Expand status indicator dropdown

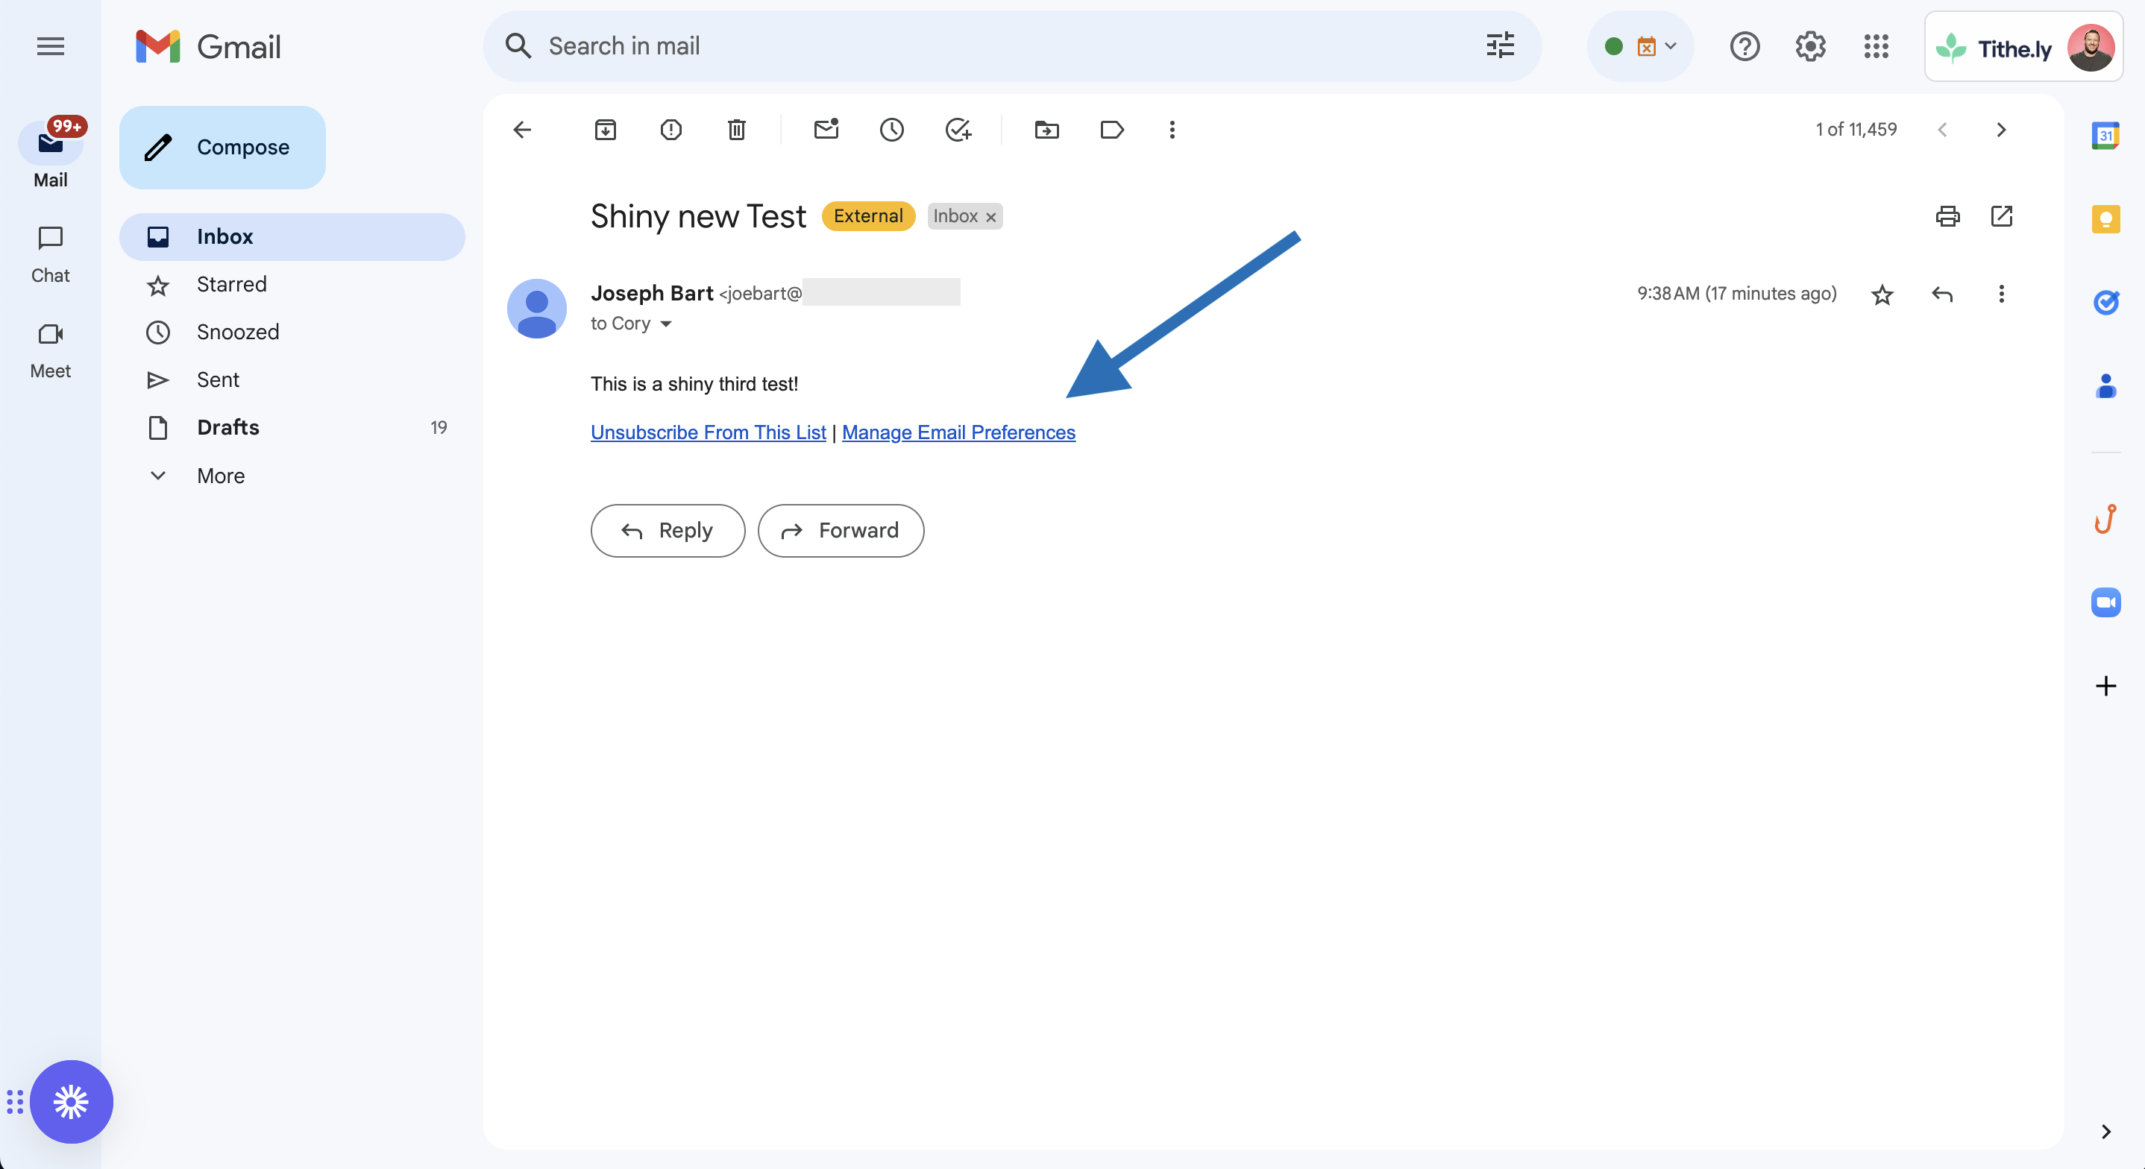[1640, 47]
